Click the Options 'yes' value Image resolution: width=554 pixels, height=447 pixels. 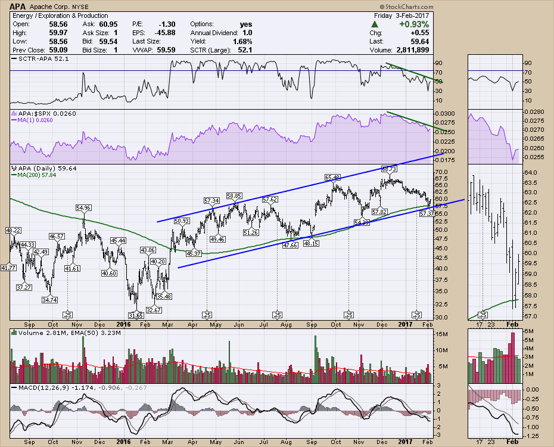(x=246, y=24)
